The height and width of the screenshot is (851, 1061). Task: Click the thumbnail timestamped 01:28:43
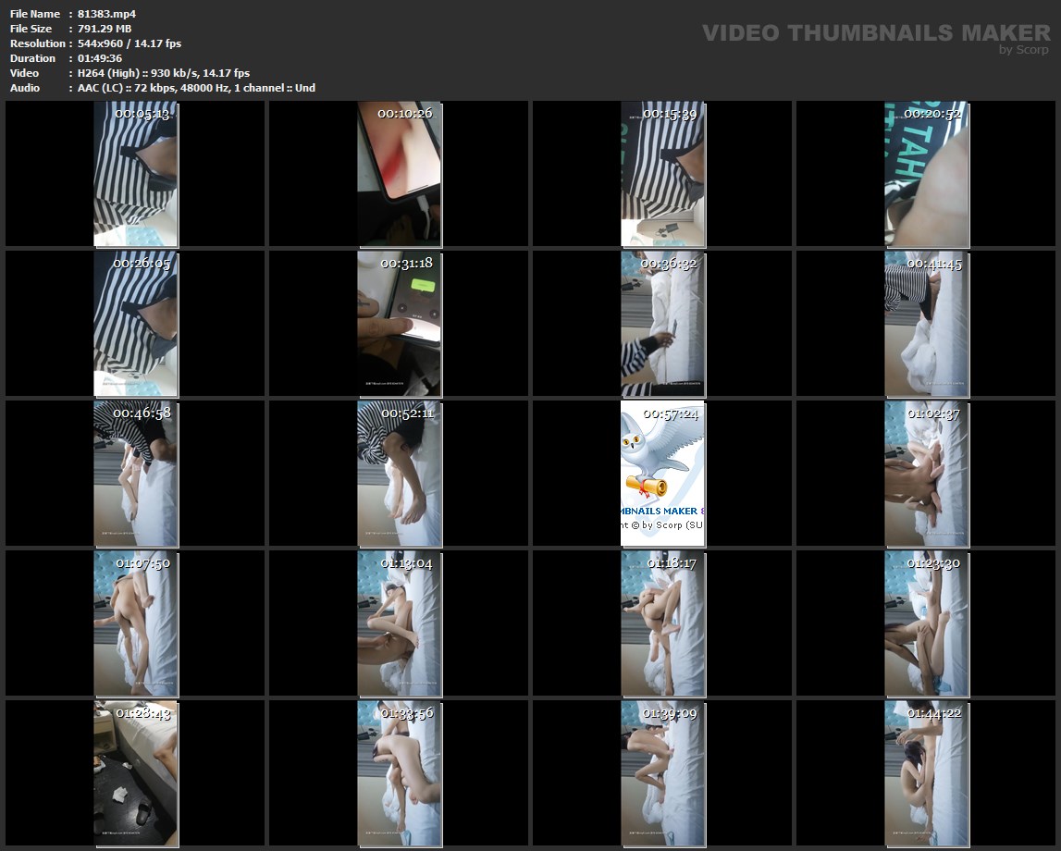tap(135, 773)
